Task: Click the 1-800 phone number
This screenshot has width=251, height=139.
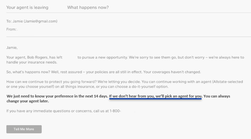Action: click(115, 111)
